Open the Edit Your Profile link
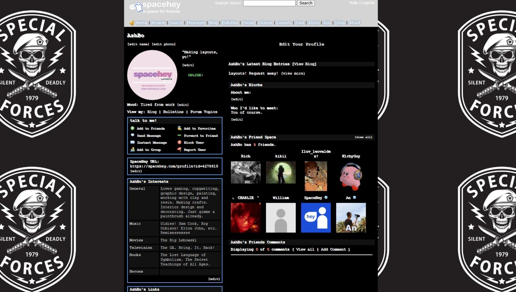Viewport: 516px width, 292px height. click(302, 44)
